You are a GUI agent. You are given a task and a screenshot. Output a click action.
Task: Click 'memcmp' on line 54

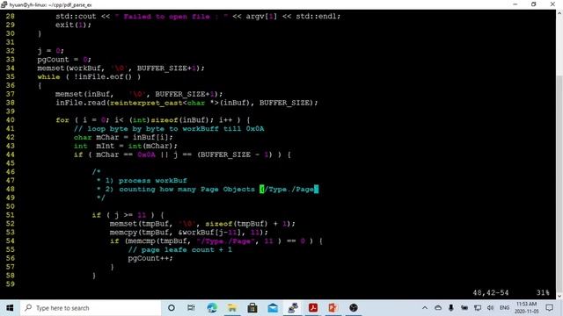tap(142, 241)
